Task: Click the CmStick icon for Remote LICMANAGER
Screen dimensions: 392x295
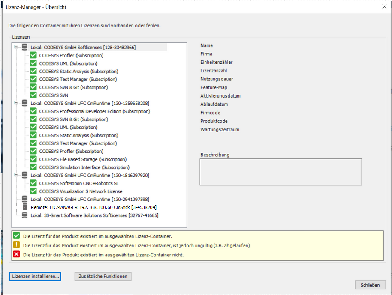Action: 24,207
